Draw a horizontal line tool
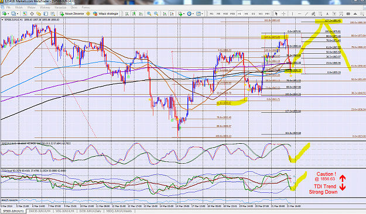The width and height of the screenshot is (366, 214). [299, 14]
